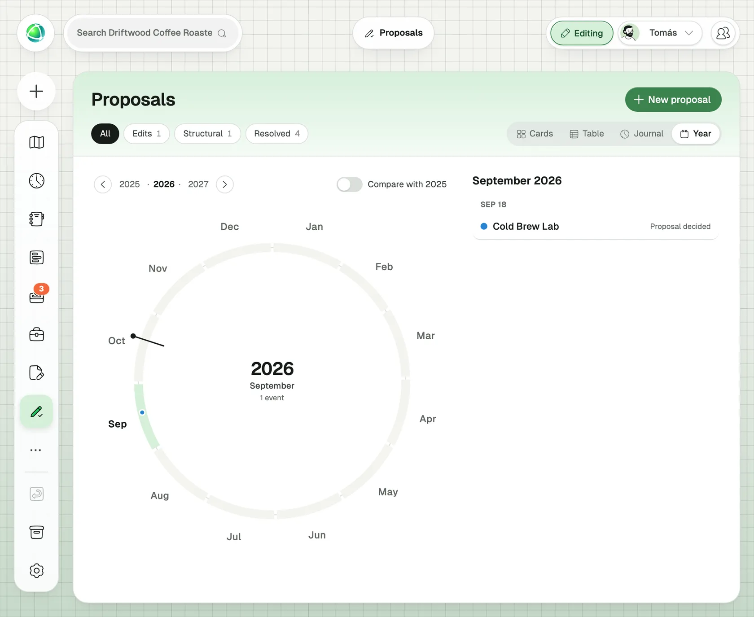Select the Resolved filter tab
Image resolution: width=754 pixels, height=617 pixels.
tap(277, 134)
